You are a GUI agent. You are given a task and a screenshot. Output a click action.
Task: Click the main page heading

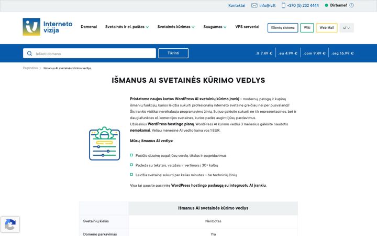188,80
